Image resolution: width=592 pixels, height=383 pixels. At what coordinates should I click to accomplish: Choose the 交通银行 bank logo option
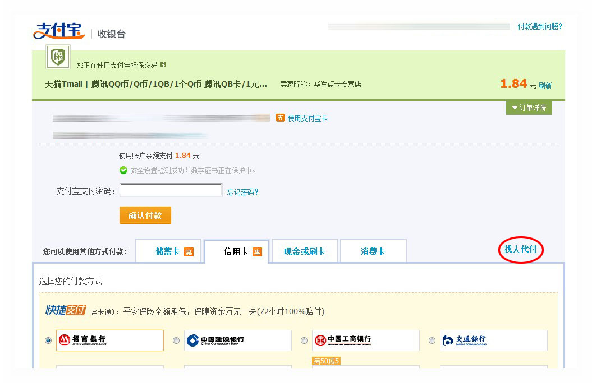tap(494, 340)
